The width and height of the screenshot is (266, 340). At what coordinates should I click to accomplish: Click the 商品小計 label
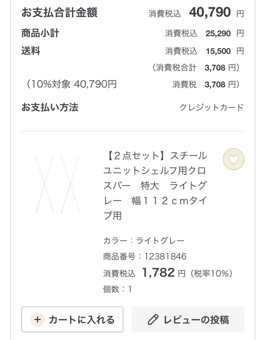pos(40,33)
